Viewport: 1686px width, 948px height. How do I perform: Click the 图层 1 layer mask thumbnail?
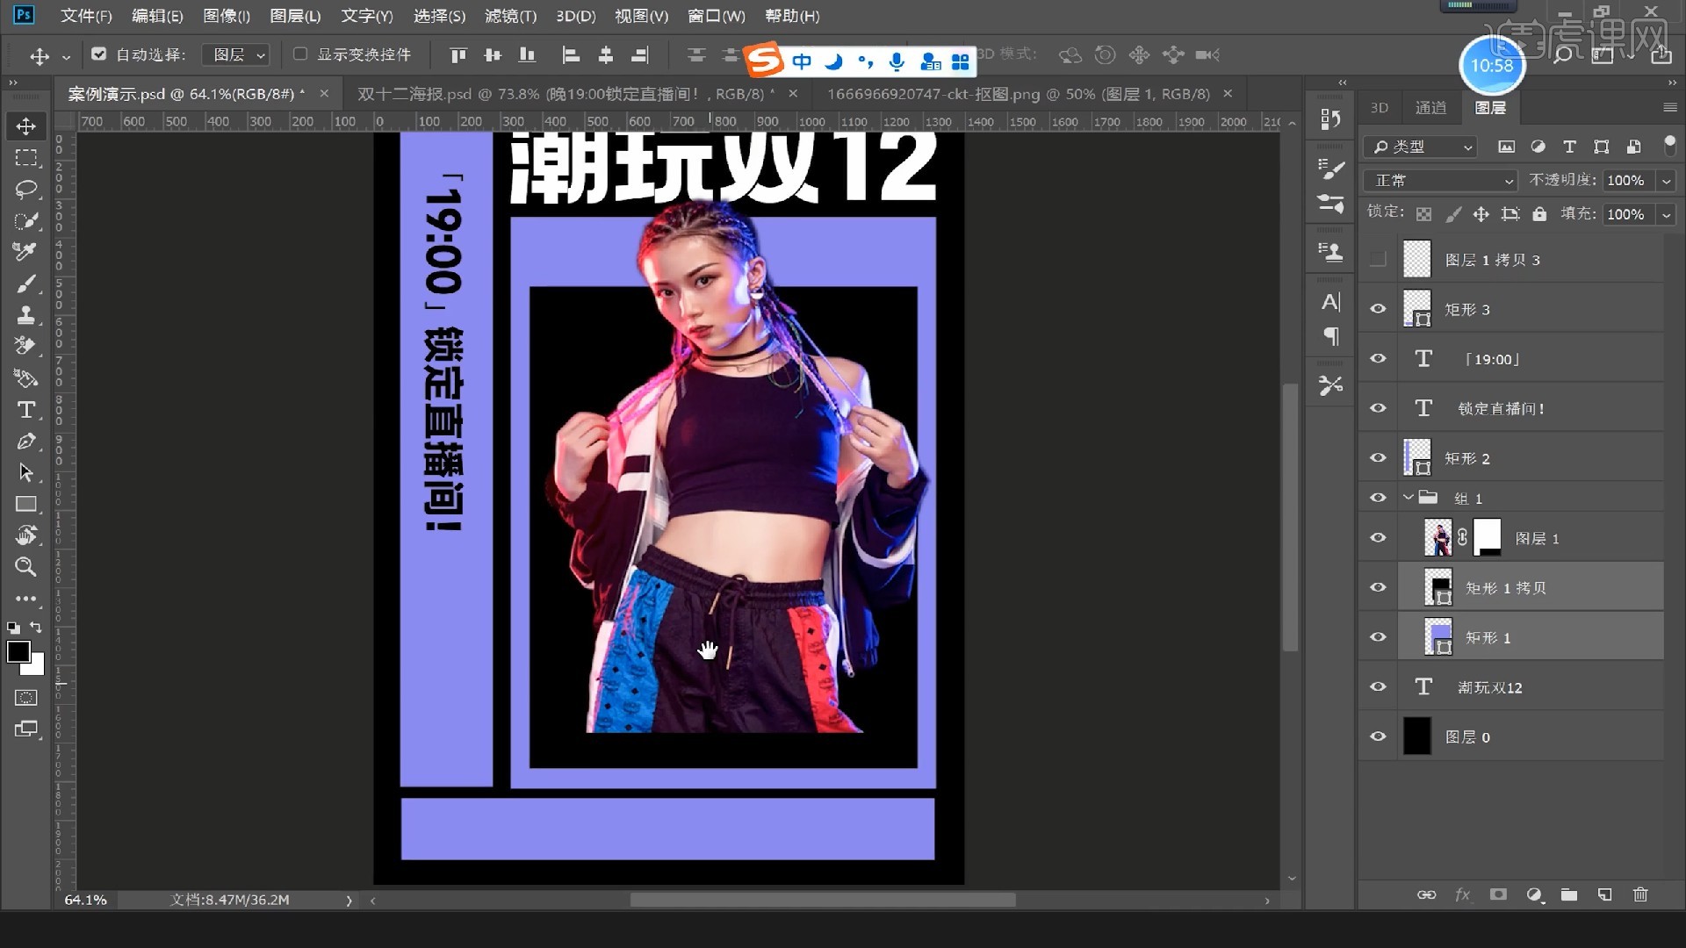click(1487, 537)
